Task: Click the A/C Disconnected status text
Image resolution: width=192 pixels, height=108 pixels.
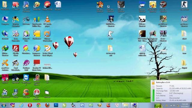Action: tap(174, 98)
